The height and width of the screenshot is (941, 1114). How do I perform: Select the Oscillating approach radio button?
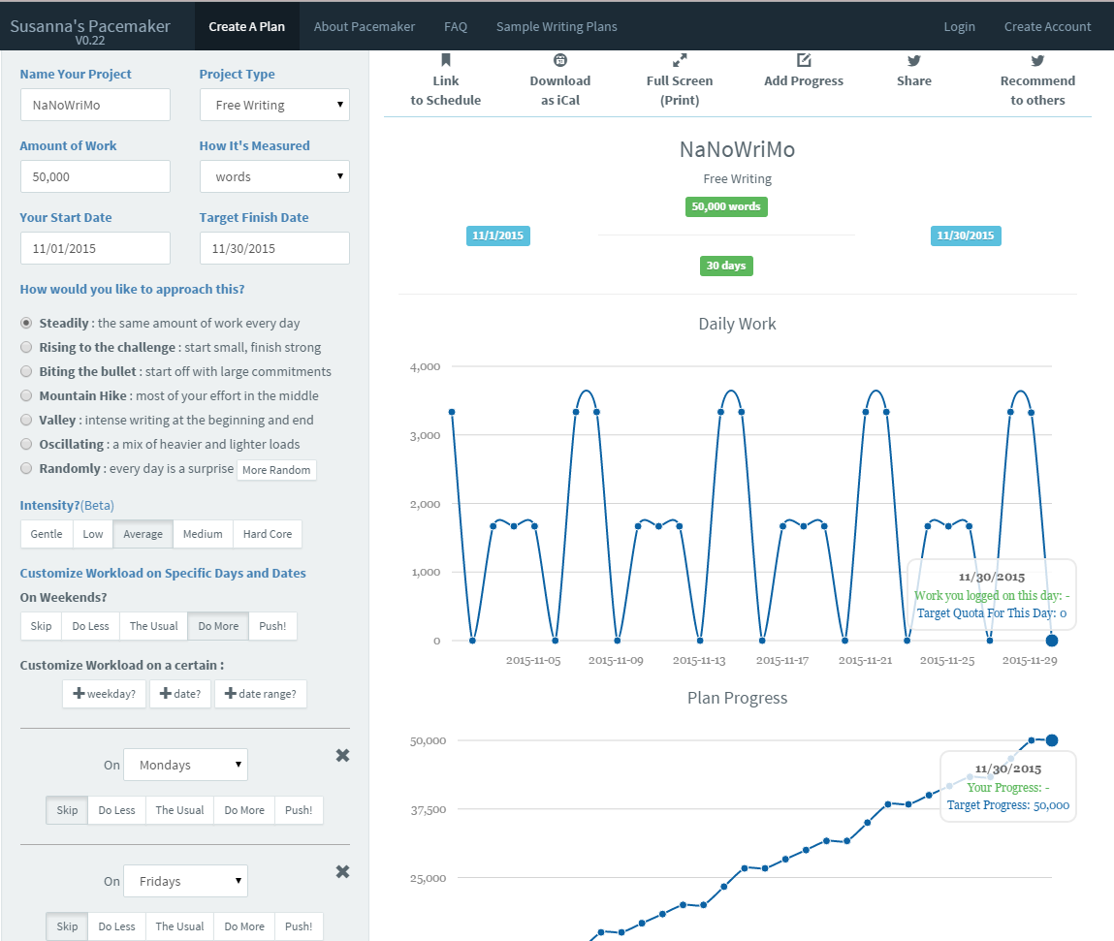[26, 444]
